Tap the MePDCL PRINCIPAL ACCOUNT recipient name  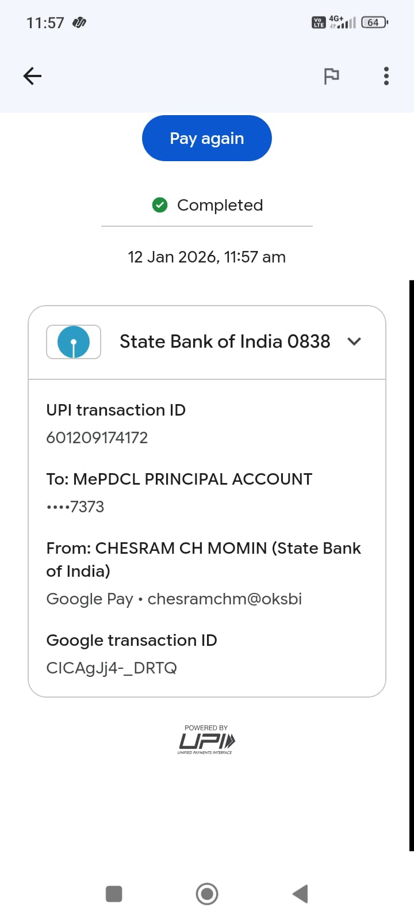(x=193, y=479)
